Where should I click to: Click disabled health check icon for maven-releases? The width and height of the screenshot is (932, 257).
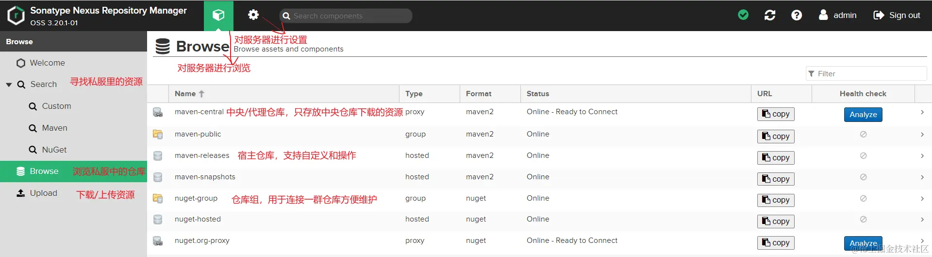coord(863,155)
